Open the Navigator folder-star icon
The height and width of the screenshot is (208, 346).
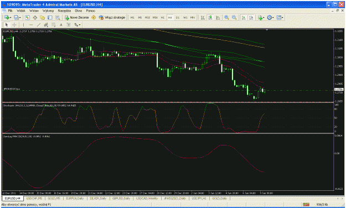coord(43,17)
